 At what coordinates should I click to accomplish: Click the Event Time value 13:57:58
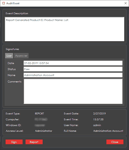pyautogui.click(x=98, y=119)
